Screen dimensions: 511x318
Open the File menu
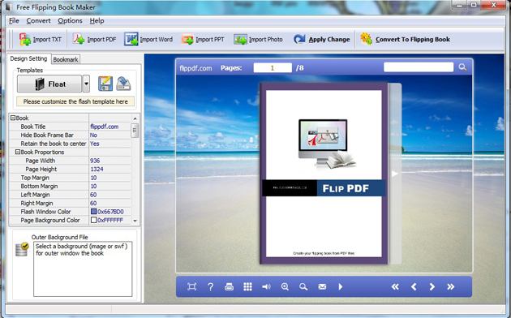coord(14,21)
